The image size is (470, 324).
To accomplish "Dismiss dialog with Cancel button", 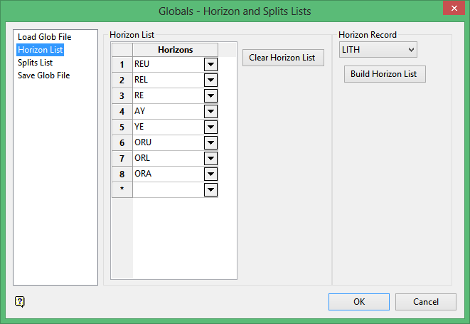I will (x=426, y=302).
